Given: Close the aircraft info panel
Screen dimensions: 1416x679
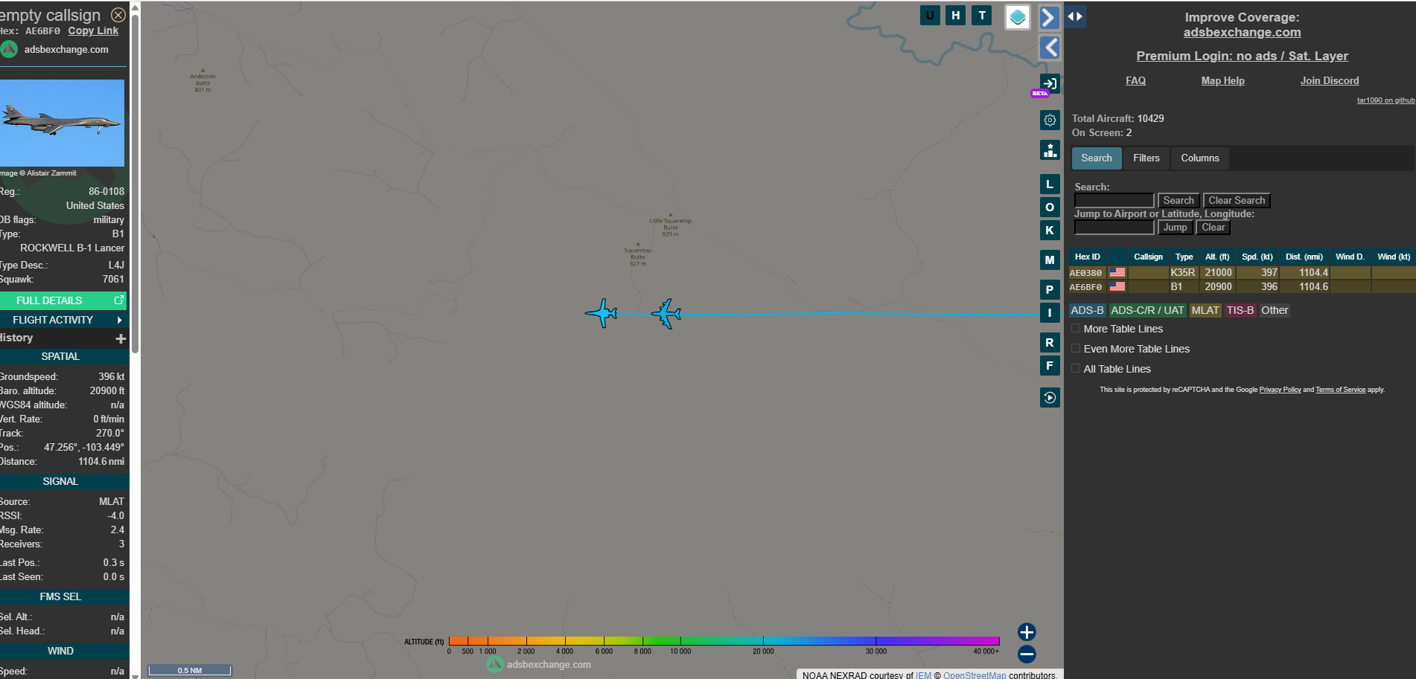Looking at the screenshot, I should [118, 15].
